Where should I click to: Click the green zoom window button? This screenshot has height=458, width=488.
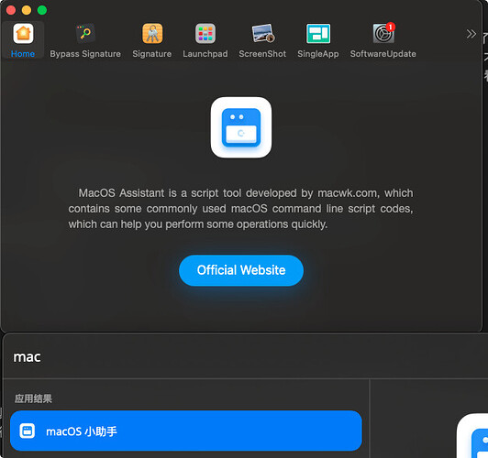click(42, 10)
